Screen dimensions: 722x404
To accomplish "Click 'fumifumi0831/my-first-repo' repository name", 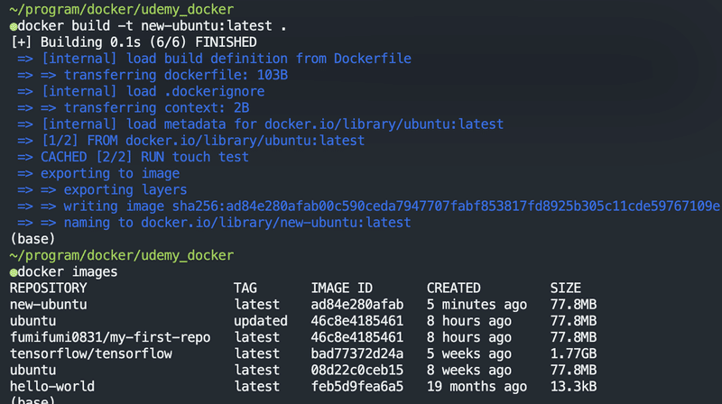I will 110,337.
